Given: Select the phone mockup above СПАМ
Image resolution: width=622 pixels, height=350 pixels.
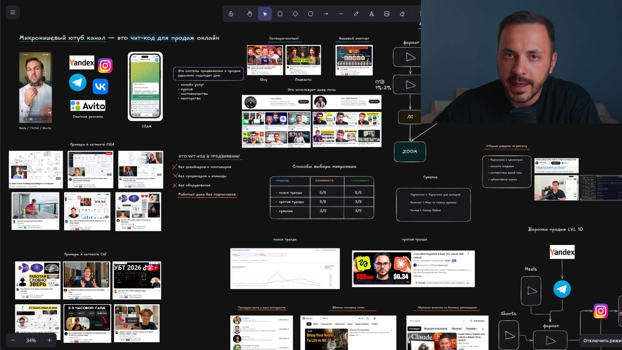Looking at the screenshot, I should click(145, 86).
